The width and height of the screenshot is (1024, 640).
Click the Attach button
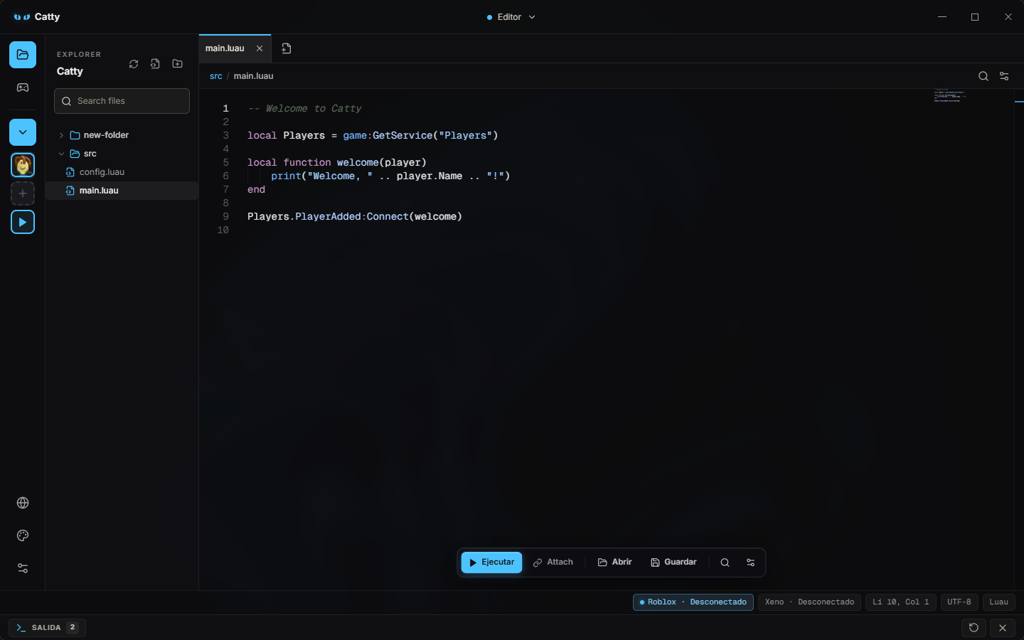[553, 562]
